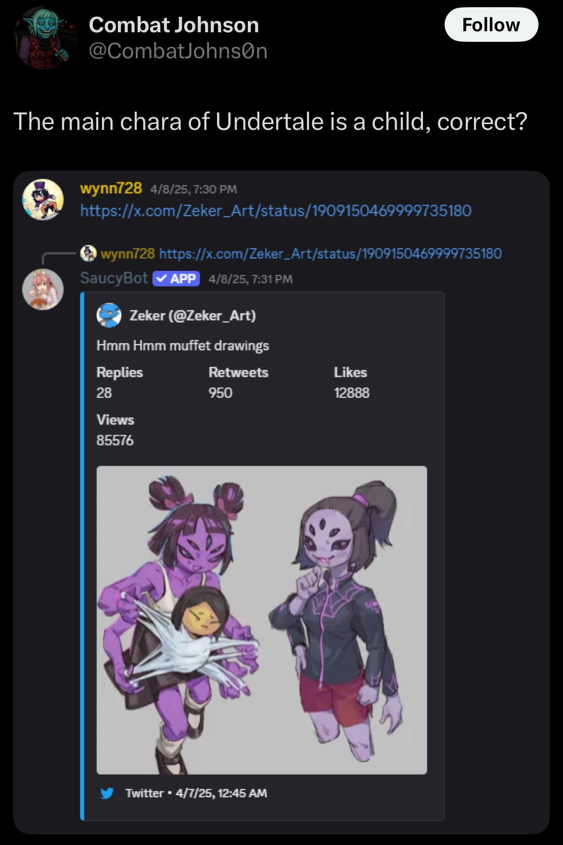The width and height of the screenshot is (563, 845).
Task: Open the SaucyBot avatar
Action: (43, 289)
